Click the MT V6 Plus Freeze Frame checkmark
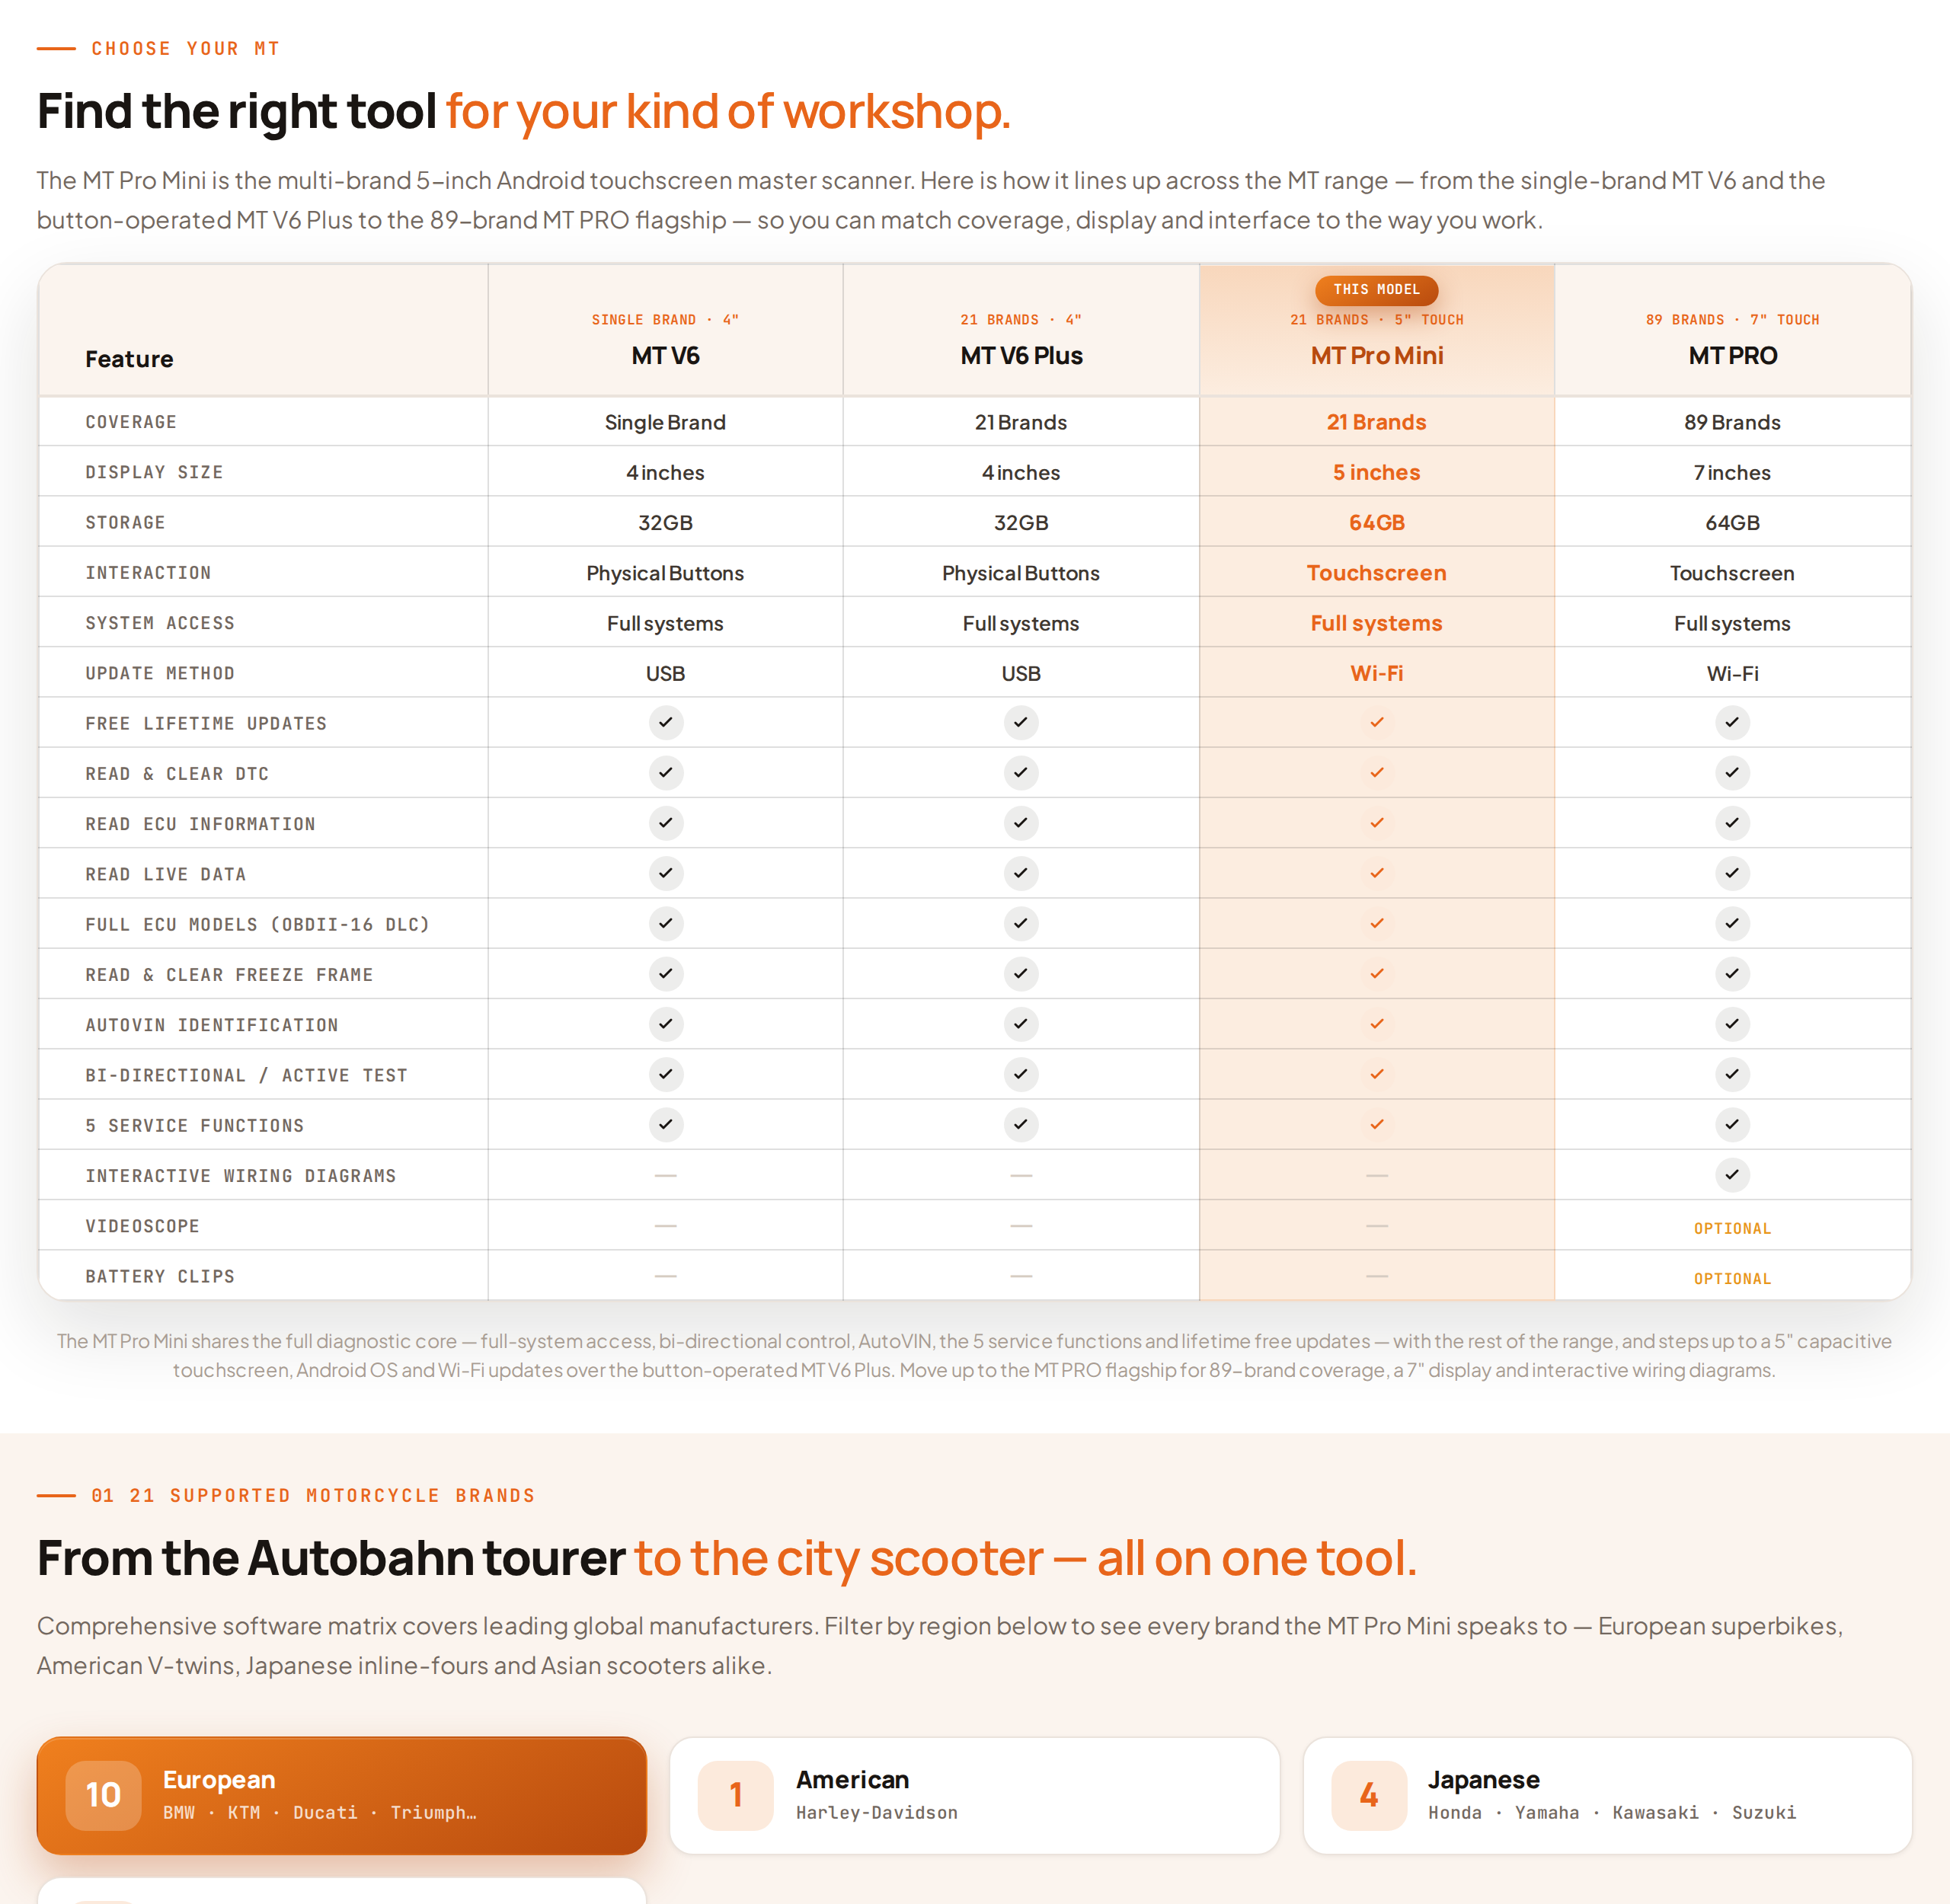Viewport: 1950px width, 1904px height. pyautogui.click(x=1020, y=973)
